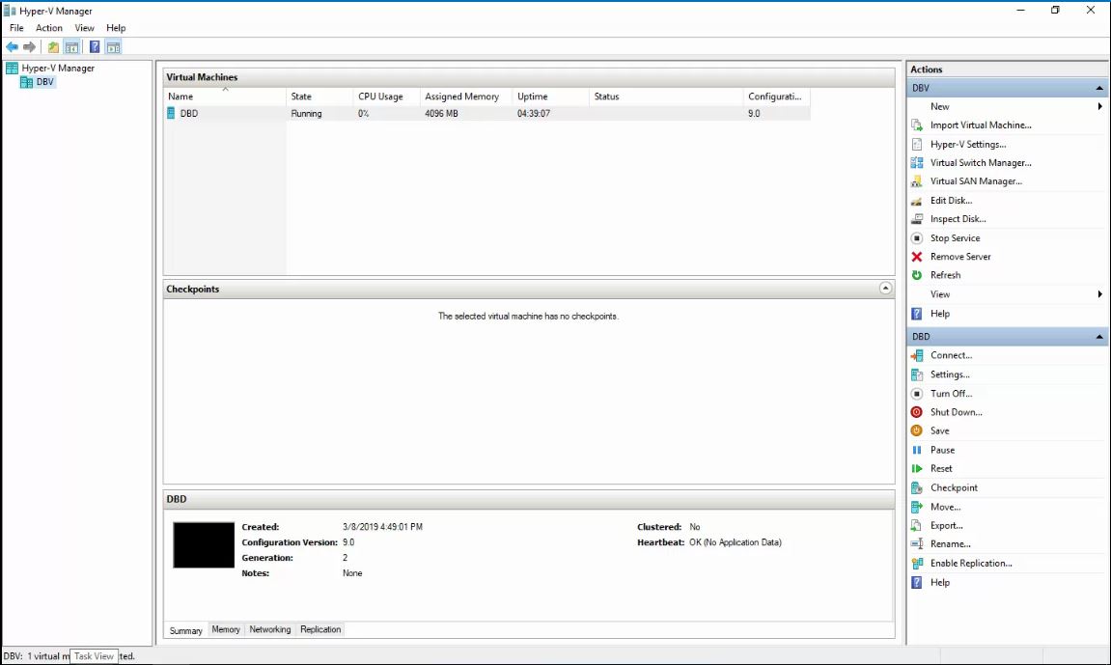Sort by Assigned Memory column header
1111x665 pixels.
[465, 97]
